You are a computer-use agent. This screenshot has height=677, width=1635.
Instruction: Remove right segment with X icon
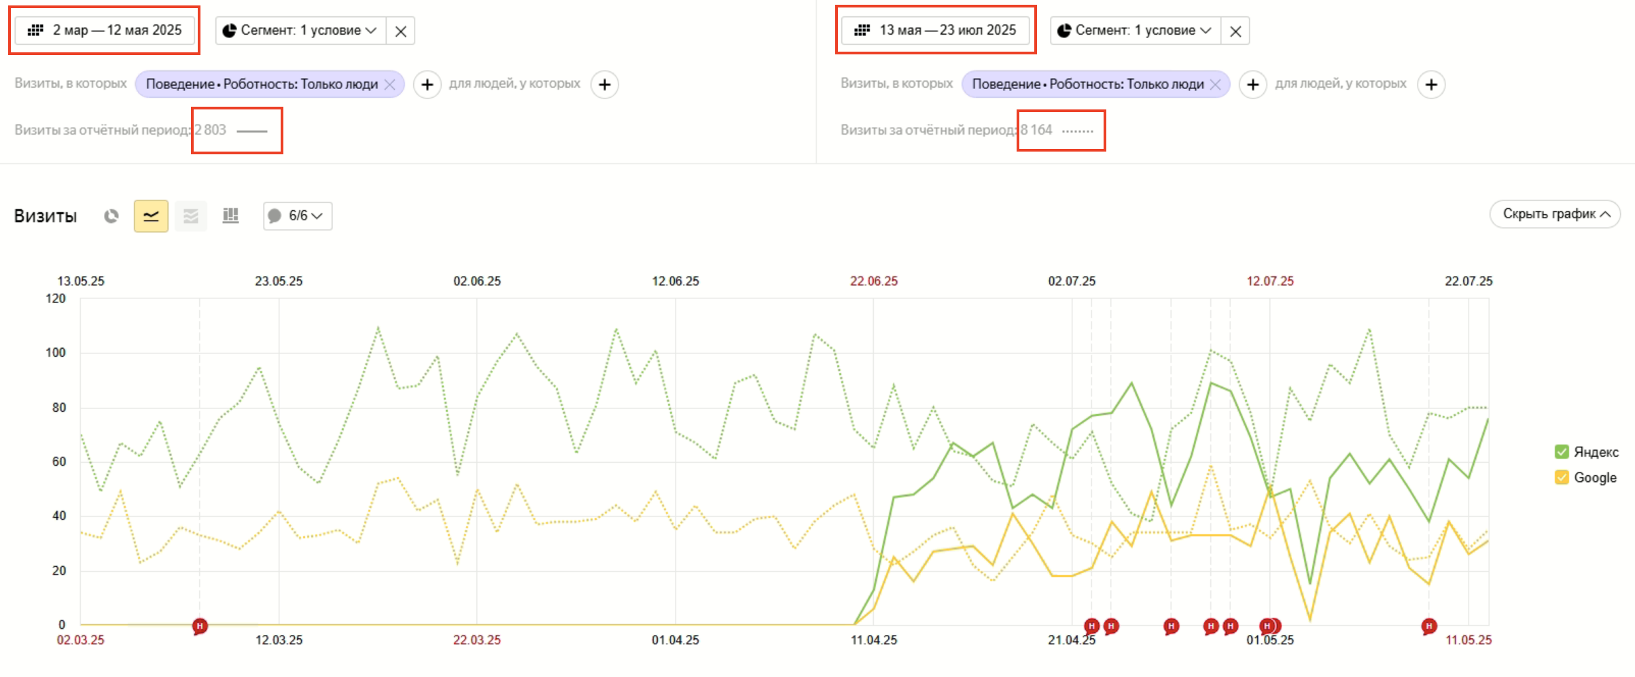pos(1235,31)
